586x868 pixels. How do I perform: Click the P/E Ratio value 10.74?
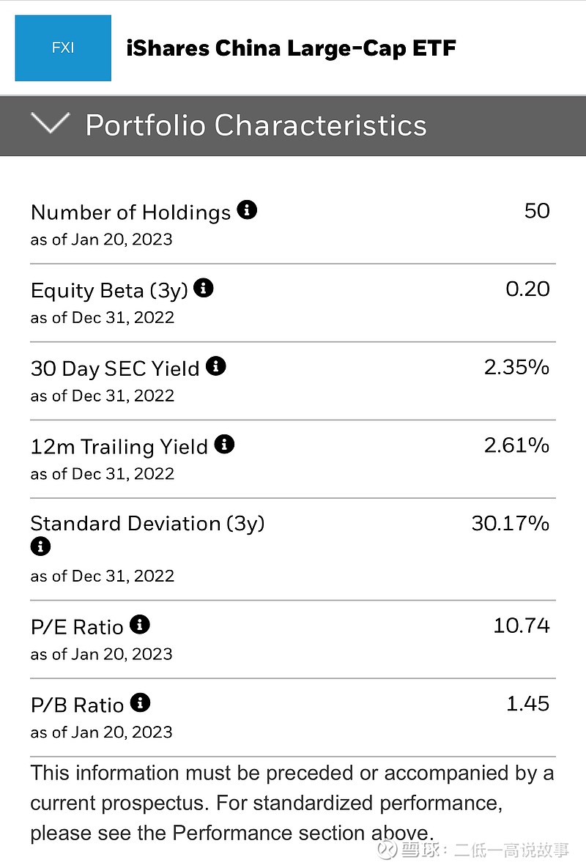(x=522, y=626)
